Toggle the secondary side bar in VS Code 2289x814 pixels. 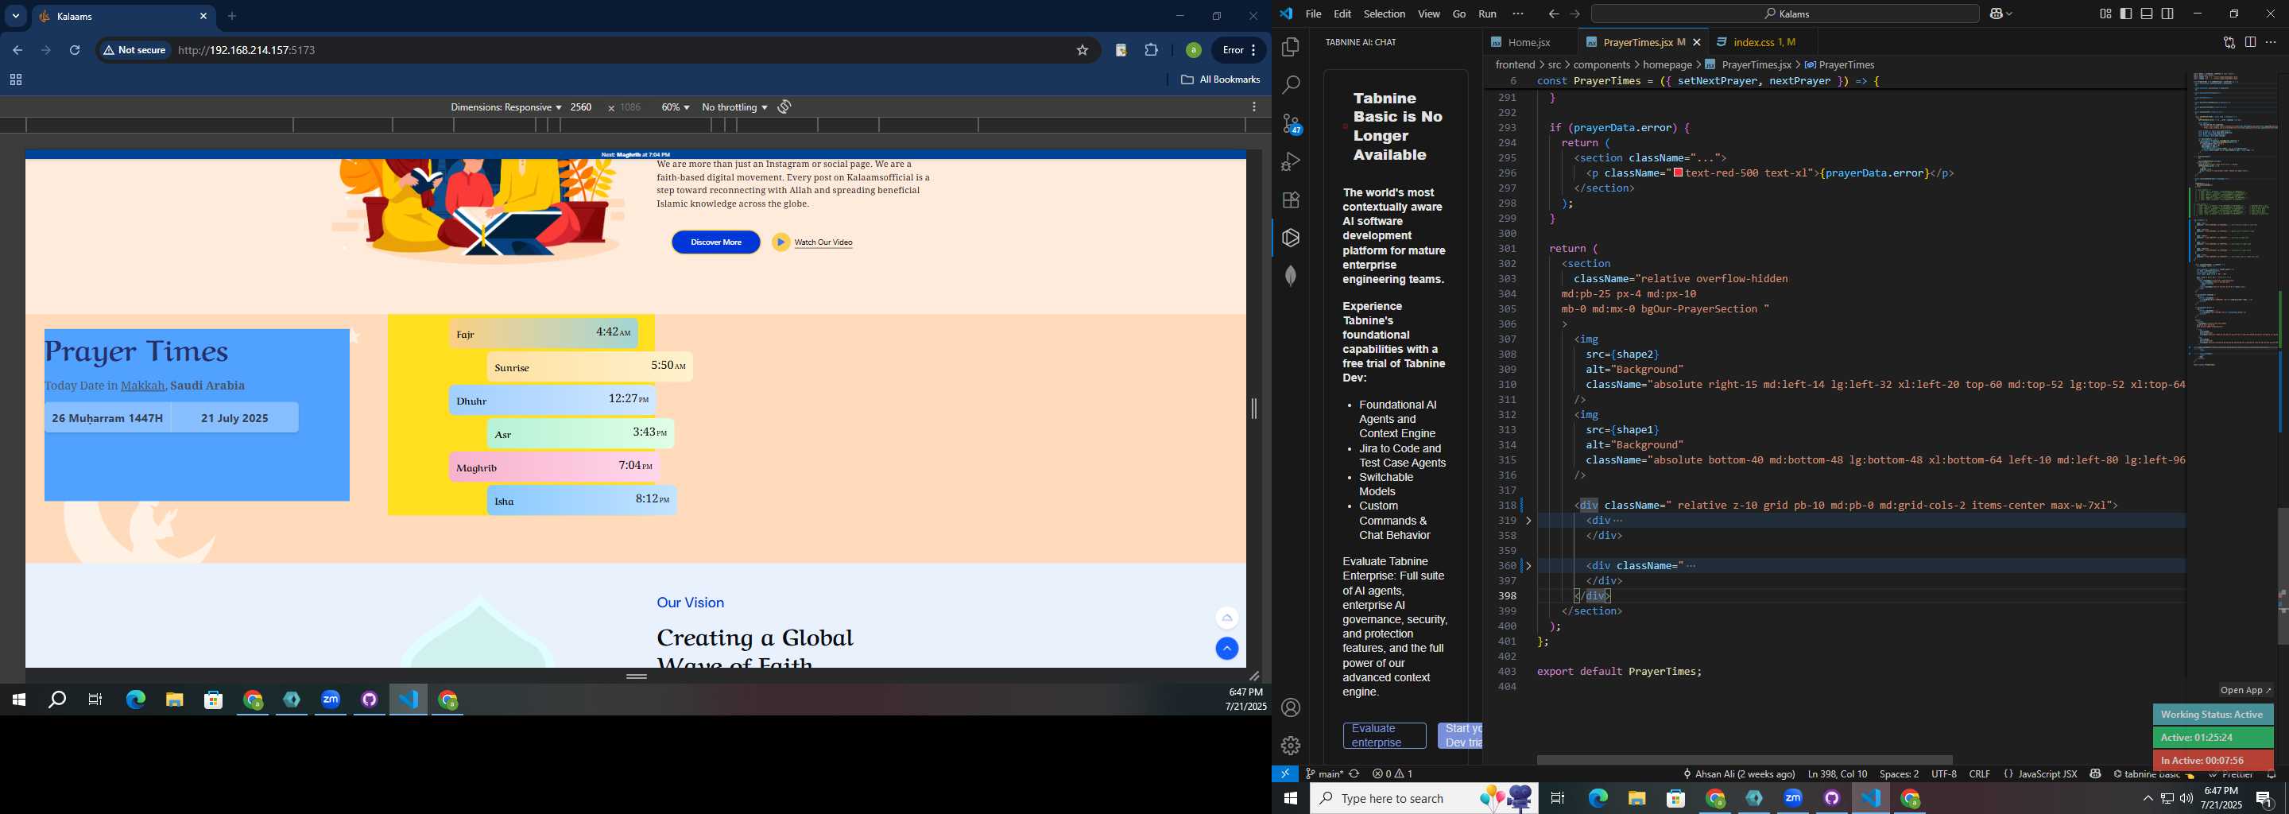(2168, 14)
